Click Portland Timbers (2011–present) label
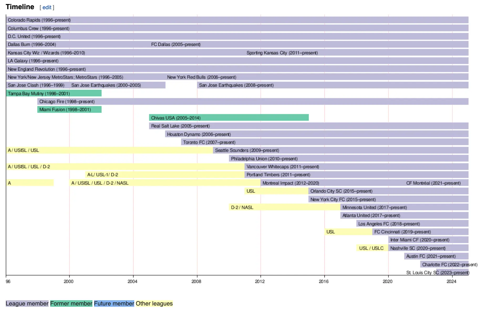 278,175
